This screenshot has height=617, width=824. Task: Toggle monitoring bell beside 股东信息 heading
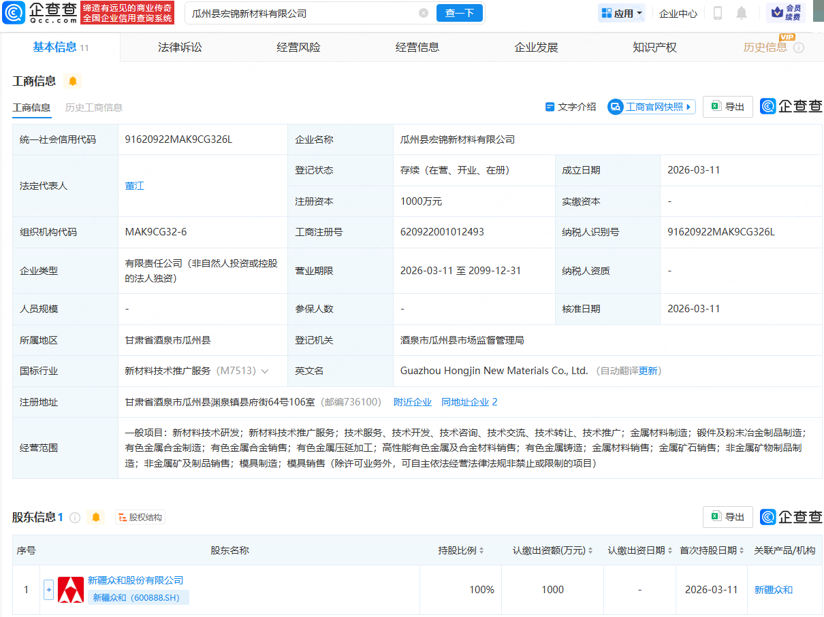pos(96,517)
